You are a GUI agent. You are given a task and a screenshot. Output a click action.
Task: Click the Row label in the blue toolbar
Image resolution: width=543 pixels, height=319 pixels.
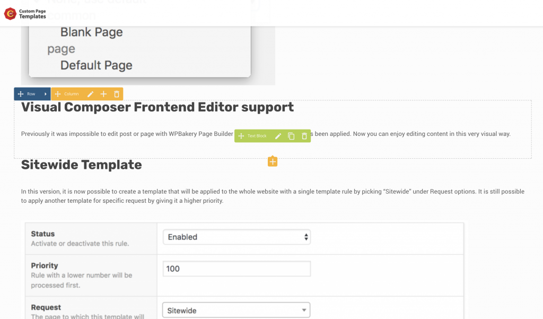coord(31,94)
